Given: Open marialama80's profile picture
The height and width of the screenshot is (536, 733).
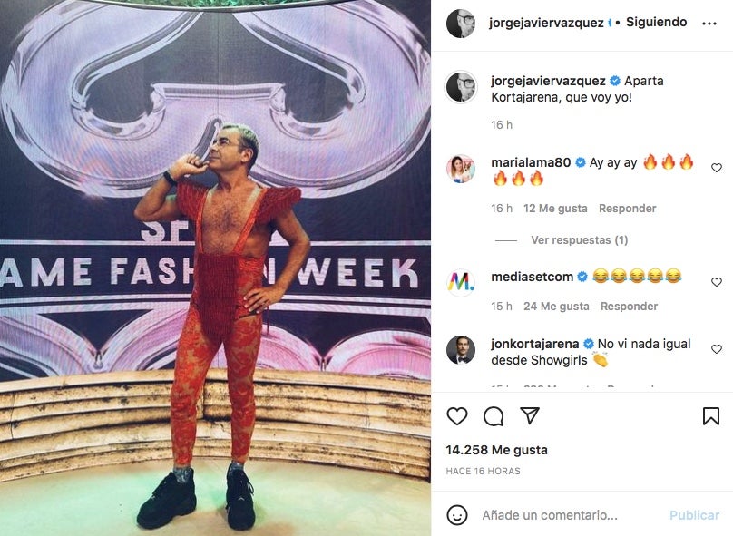Looking at the screenshot, I should [x=461, y=168].
